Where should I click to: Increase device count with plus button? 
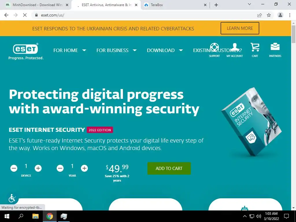click(38, 168)
